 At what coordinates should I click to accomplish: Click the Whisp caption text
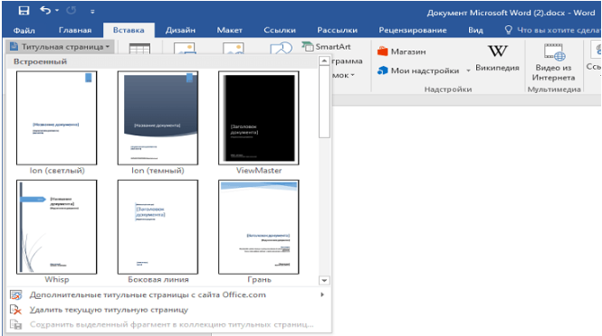[57, 279]
